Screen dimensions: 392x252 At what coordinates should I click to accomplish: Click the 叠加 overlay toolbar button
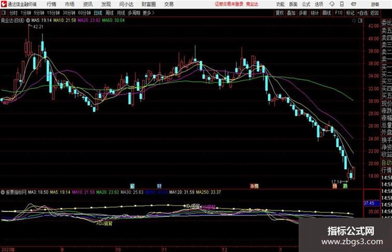[x=291, y=13]
